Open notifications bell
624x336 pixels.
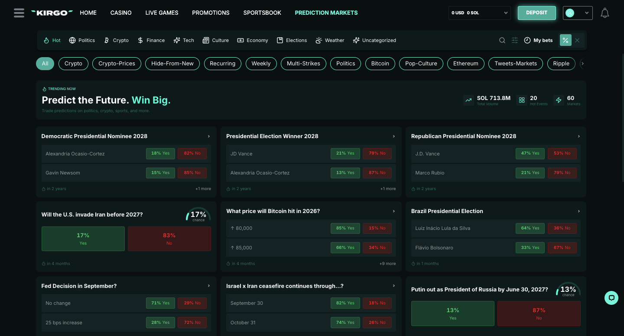pyautogui.click(x=605, y=13)
